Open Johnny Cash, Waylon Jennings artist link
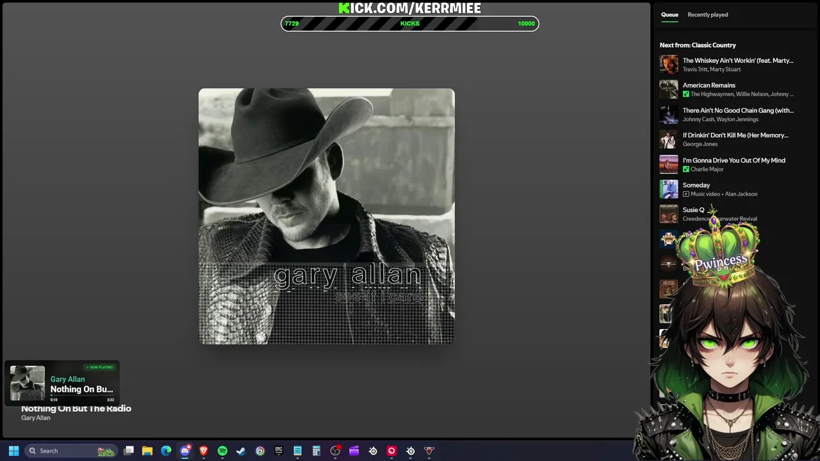The width and height of the screenshot is (820, 461). [x=720, y=119]
